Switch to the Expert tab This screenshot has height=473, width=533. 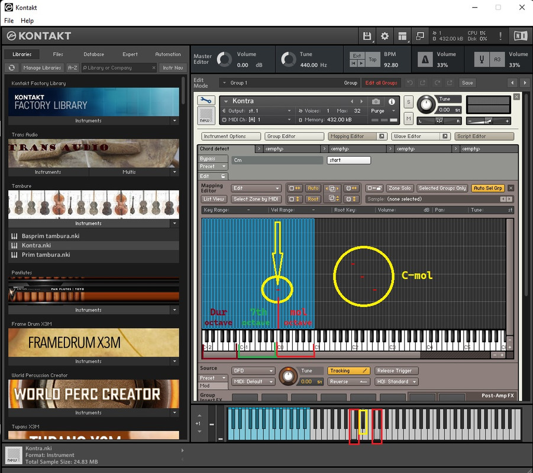coord(130,54)
